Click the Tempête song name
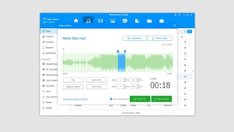This screenshot has height=132, width=234. [x=78, y=106]
